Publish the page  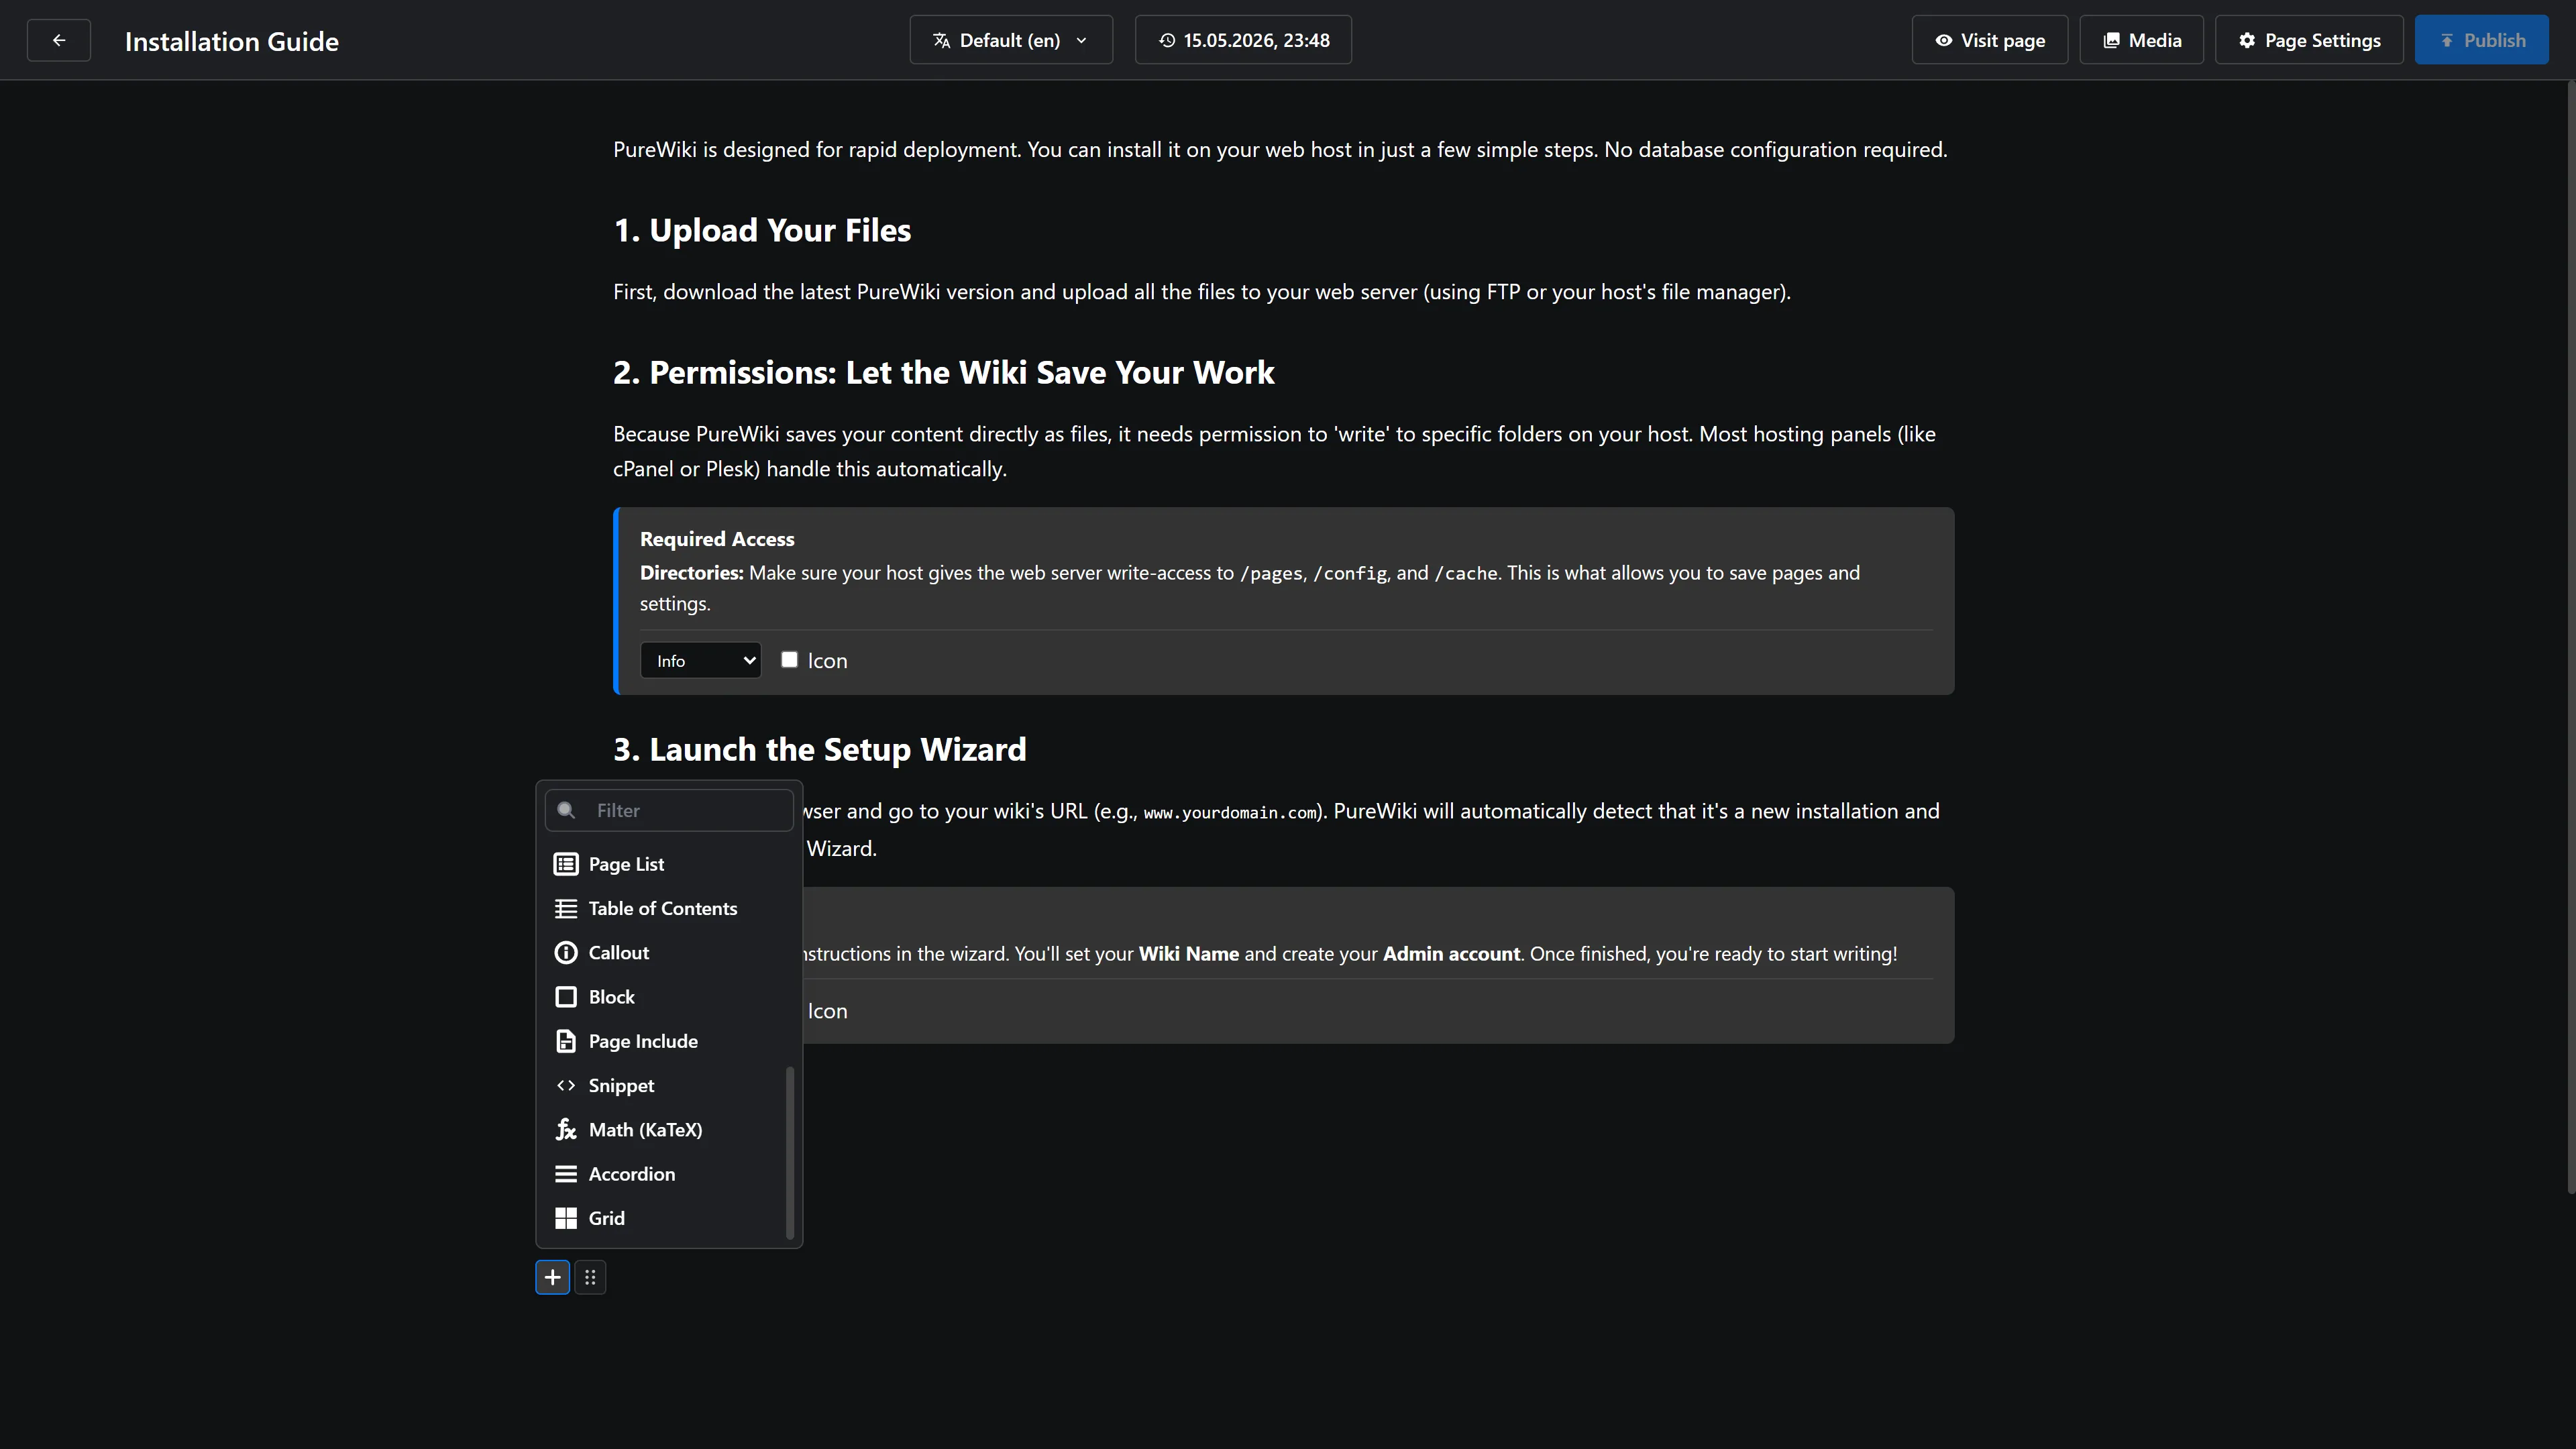[x=2481, y=41]
